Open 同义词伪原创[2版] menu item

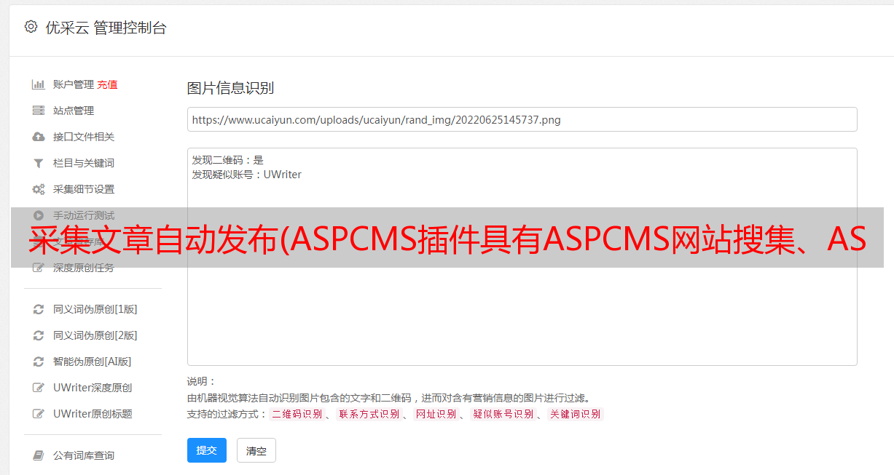[x=95, y=335]
